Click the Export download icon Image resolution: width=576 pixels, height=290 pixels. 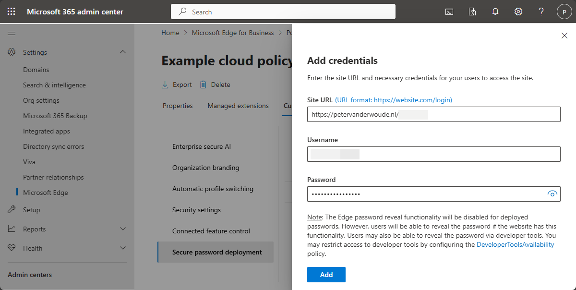point(165,85)
